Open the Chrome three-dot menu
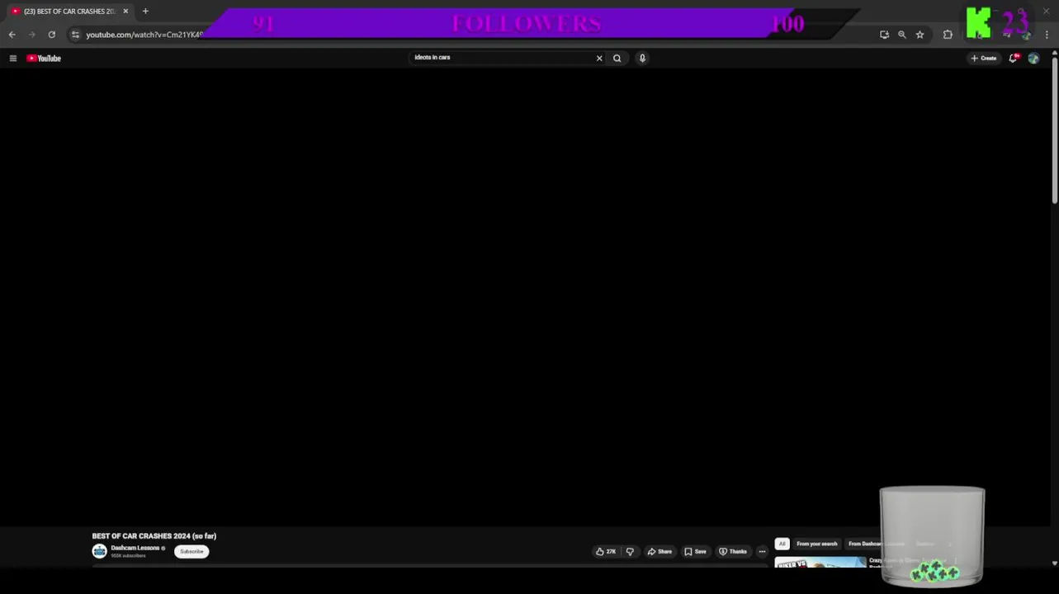1059x594 pixels. [1047, 35]
